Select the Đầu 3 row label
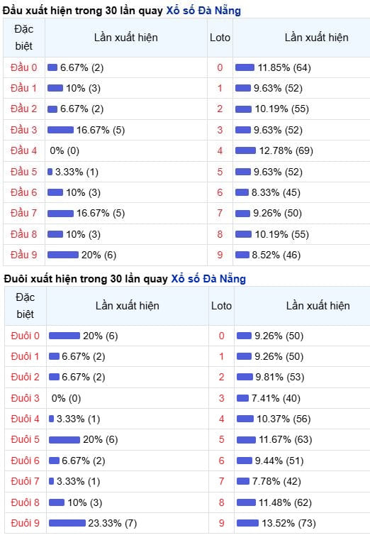The image size is (370, 545). [x=23, y=130]
